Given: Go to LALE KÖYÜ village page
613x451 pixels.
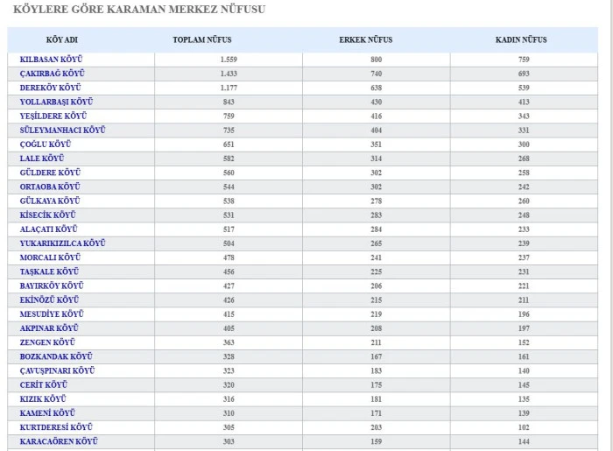Looking at the screenshot, I should coord(42,159).
